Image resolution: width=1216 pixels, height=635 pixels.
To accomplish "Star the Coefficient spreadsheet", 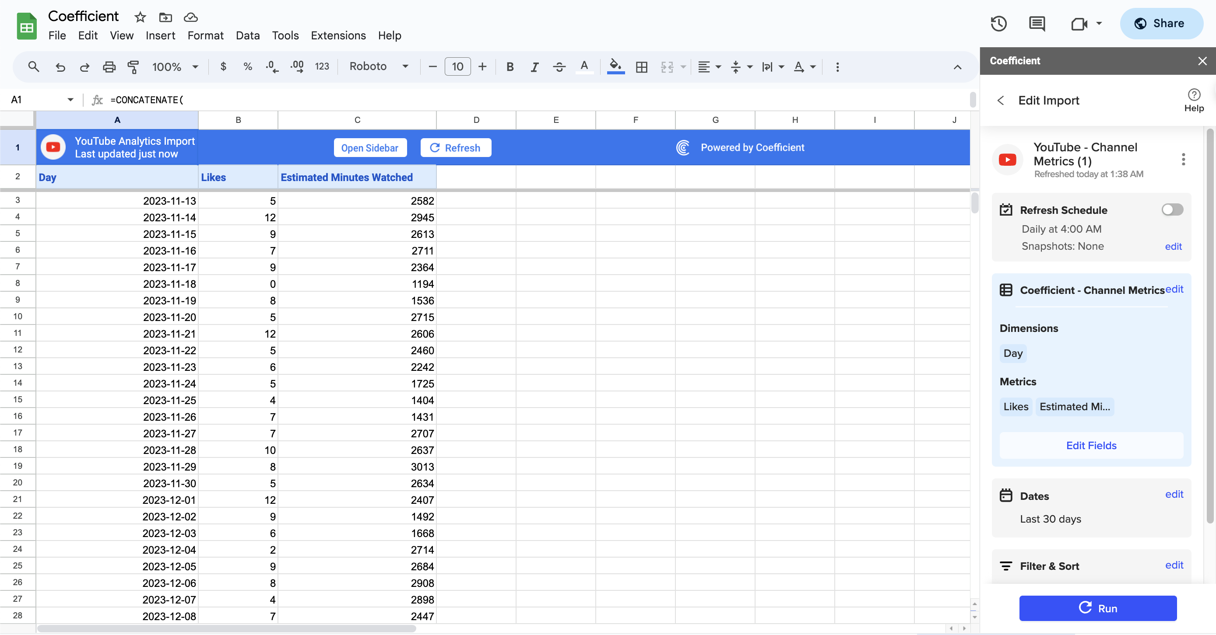I will [x=140, y=17].
